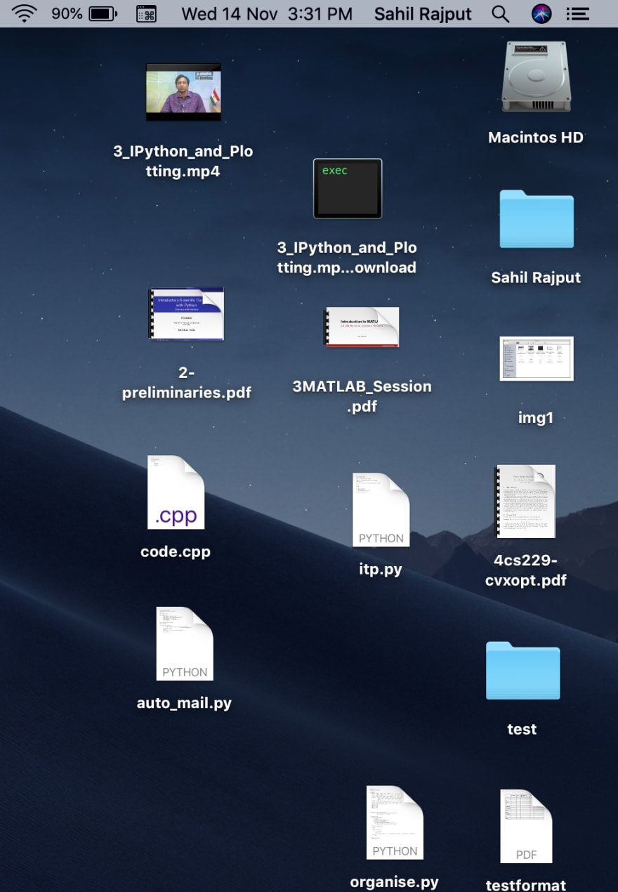Open the Sahil Rajput user menu
The image size is (618, 892).
(423, 14)
